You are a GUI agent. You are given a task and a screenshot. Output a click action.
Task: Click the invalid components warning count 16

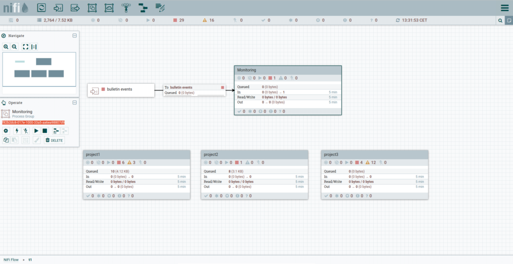coord(208,20)
